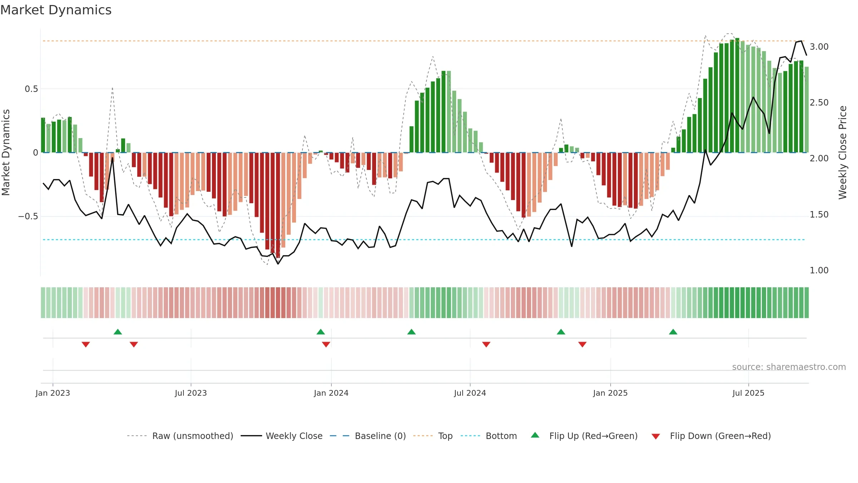Click the 1.00 price axis tick
The height and width of the screenshot is (483, 858).
(819, 270)
